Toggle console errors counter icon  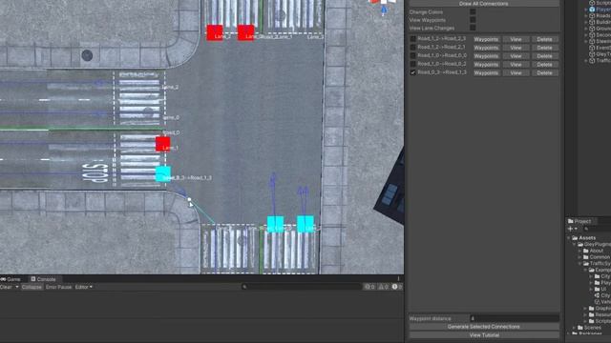[x=397, y=287]
